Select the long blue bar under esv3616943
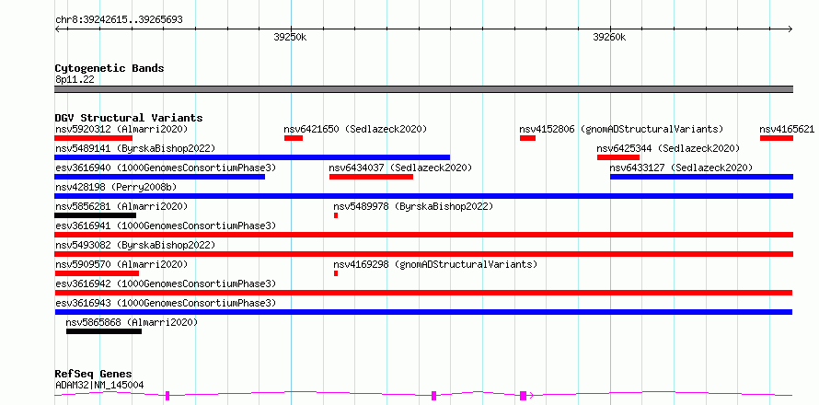The height and width of the screenshot is (405, 819). (423, 312)
